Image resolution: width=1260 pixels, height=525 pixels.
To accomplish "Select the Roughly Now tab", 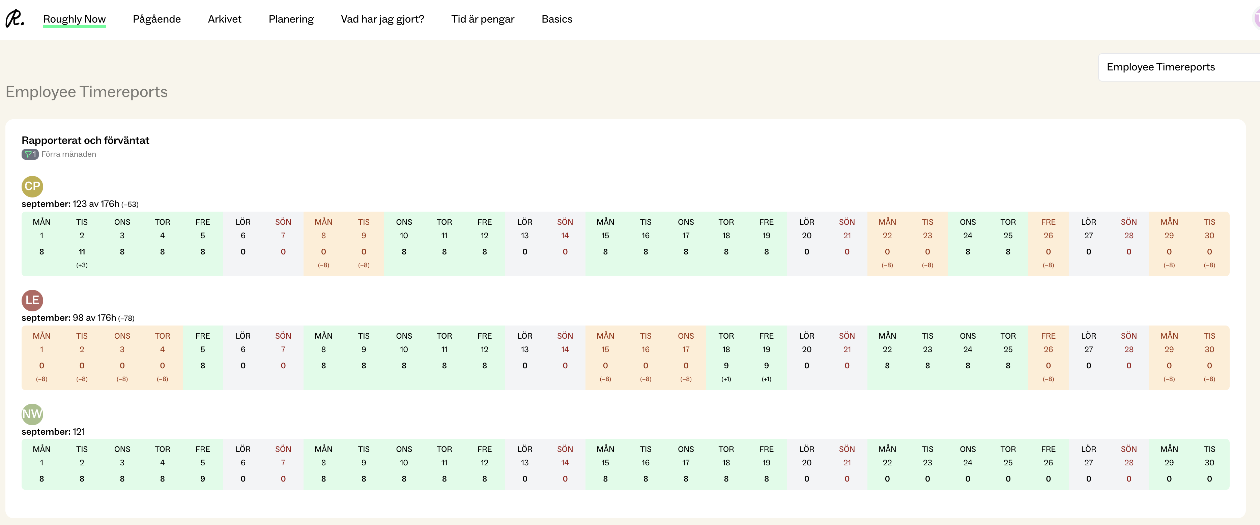I will pos(74,19).
